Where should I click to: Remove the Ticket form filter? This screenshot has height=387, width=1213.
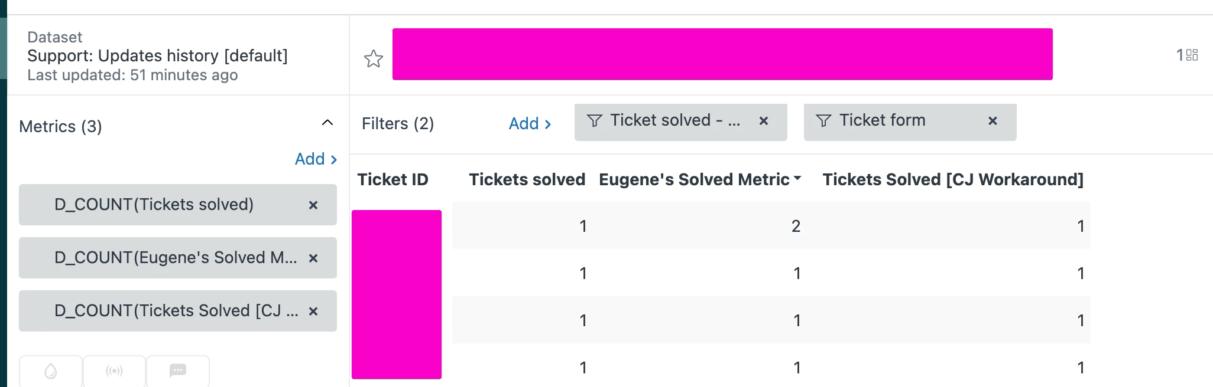click(x=993, y=121)
